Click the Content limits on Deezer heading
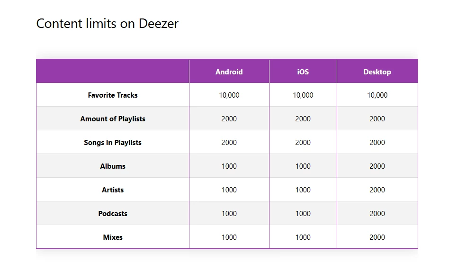 pos(107,23)
